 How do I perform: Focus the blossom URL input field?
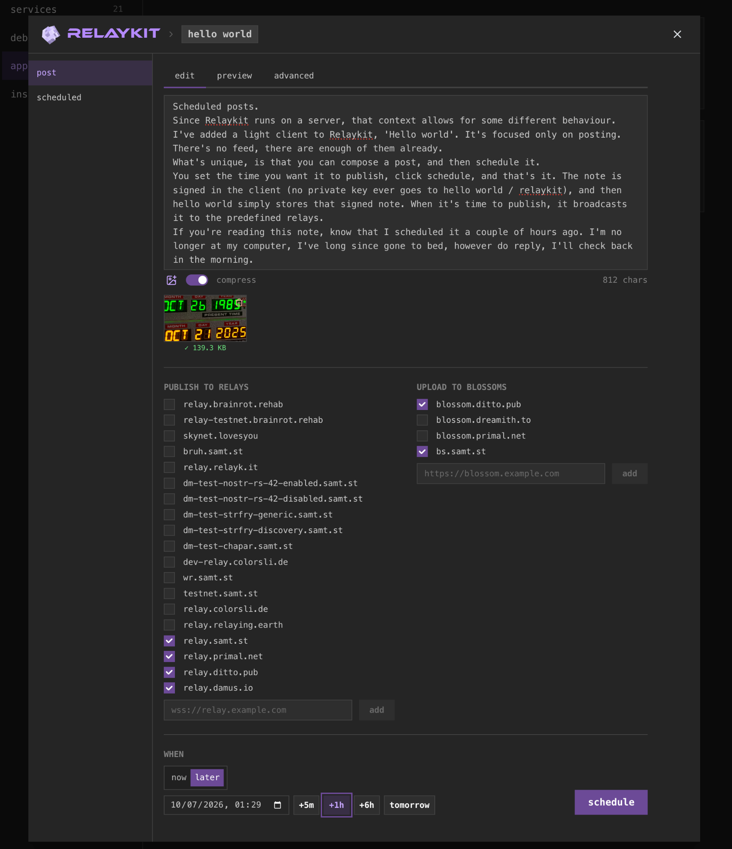(511, 473)
